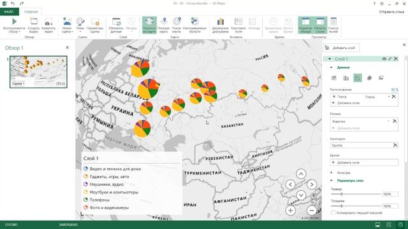The image size is (408, 229).
Task: Rename Слой 1 with the pencil icon
Action: point(390,59)
